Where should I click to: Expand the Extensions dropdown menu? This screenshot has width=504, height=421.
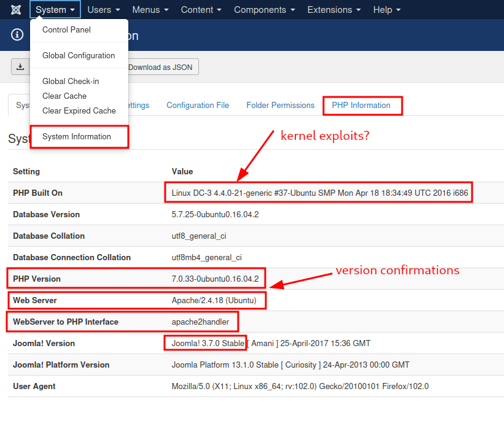coord(333,9)
